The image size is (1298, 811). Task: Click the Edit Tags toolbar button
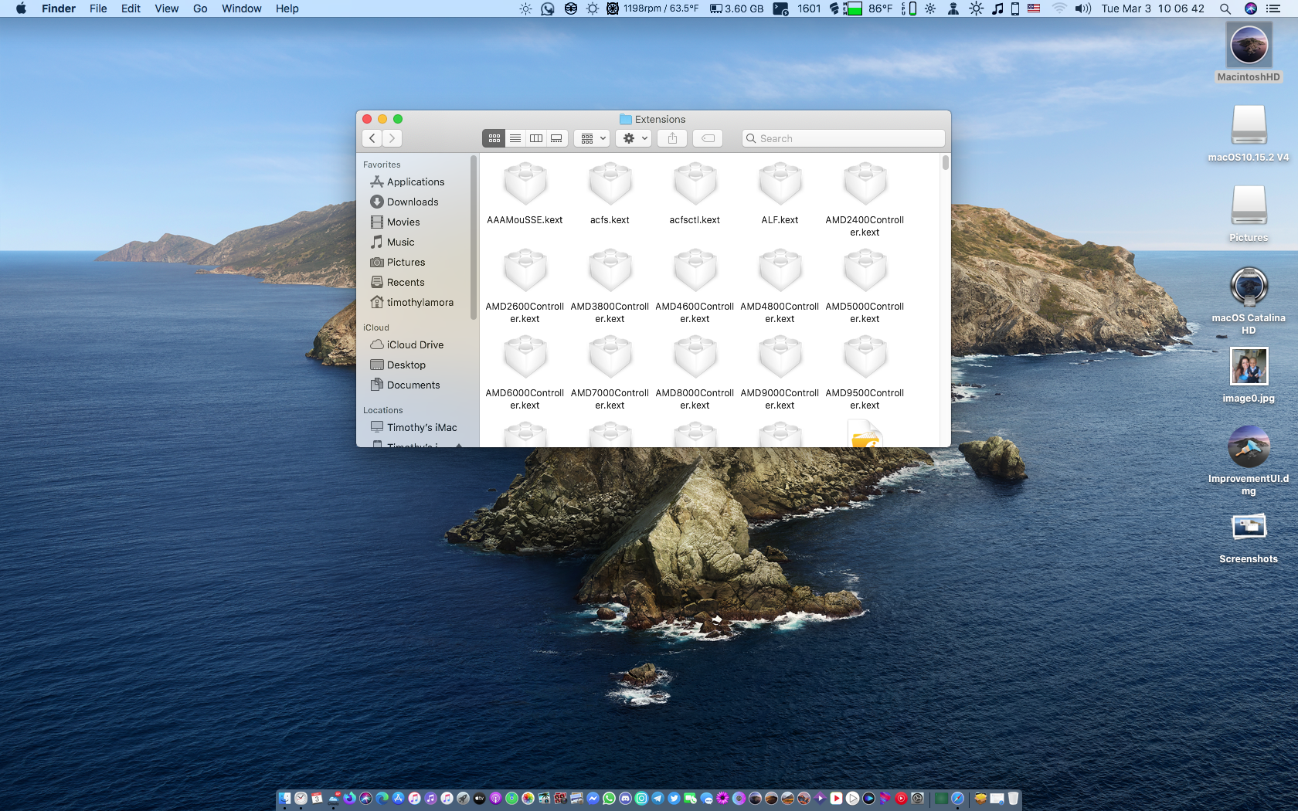pyautogui.click(x=708, y=138)
